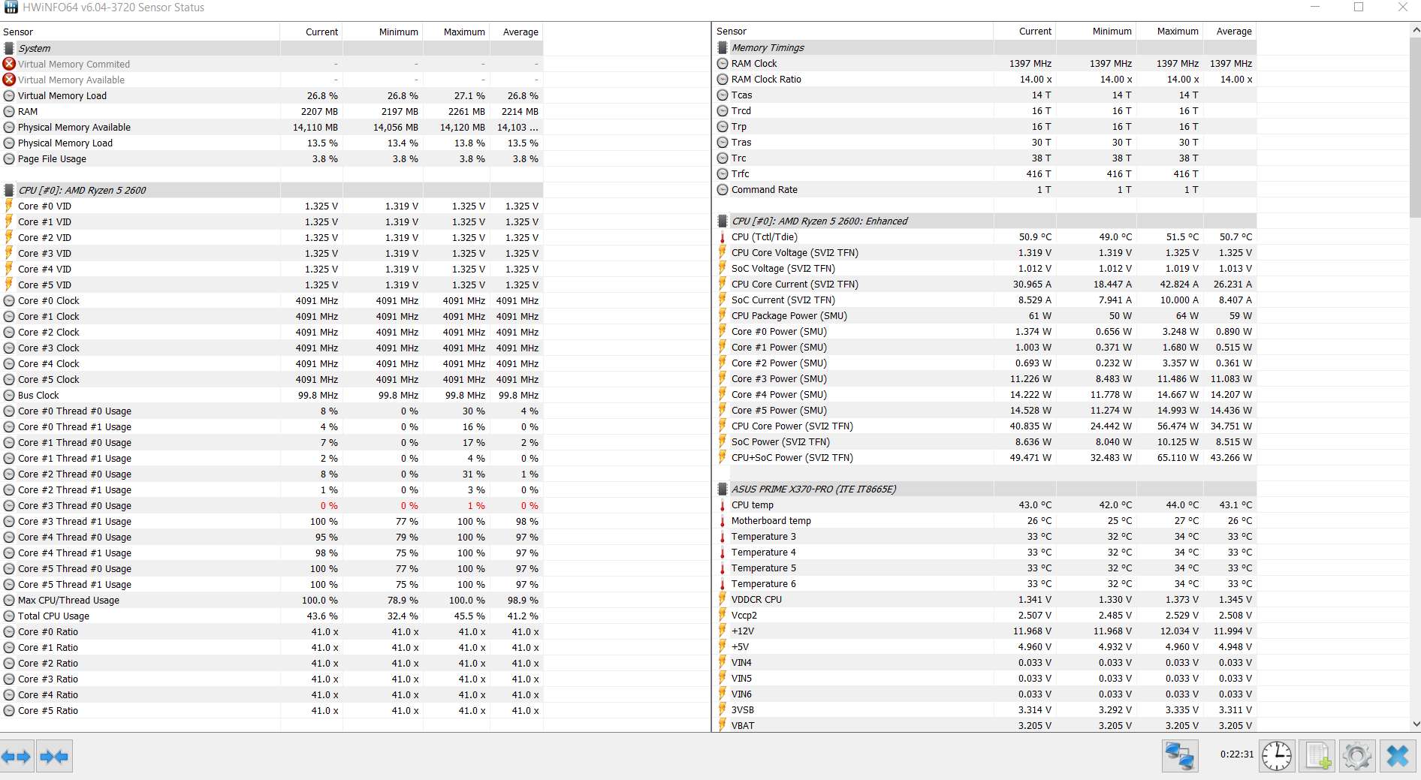The height and width of the screenshot is (780, 1421).
Task: Select the Trfc timing row
Action: [985, 173]
